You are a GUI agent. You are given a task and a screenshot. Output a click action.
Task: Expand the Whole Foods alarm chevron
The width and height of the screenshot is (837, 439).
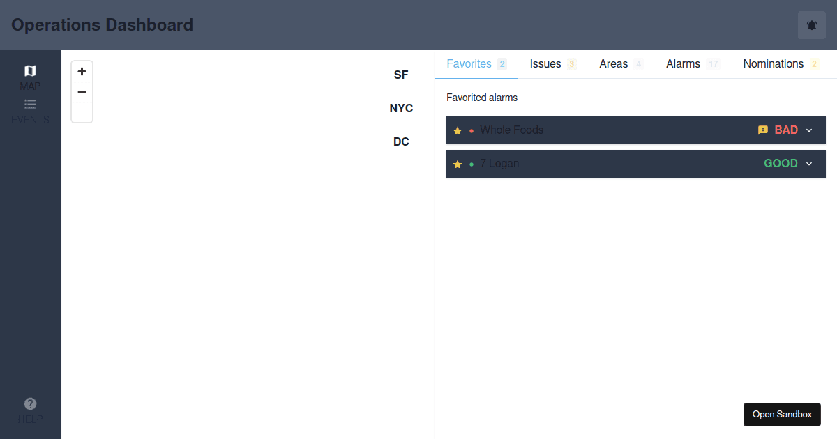(x=809, y=130)
